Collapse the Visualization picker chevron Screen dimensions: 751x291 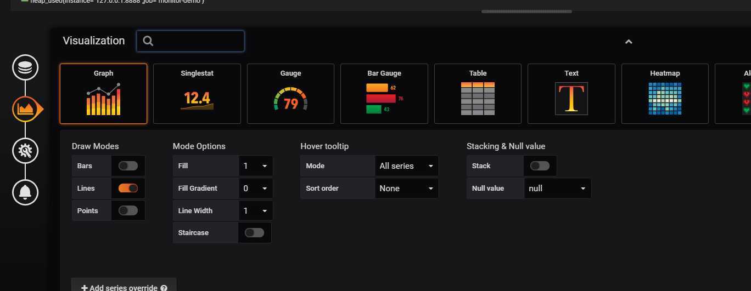[629, 42]
